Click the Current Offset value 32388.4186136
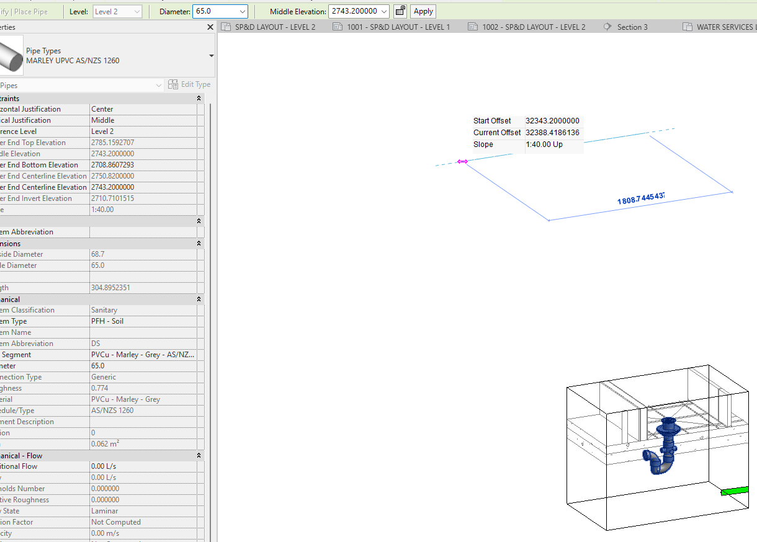Viewport: 757px width, 542px height. coord(552,133)
